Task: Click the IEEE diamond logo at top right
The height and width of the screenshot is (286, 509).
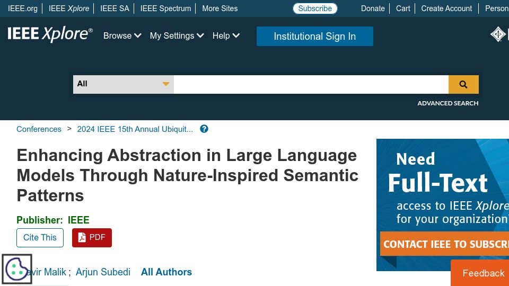Action: (498, 34)
